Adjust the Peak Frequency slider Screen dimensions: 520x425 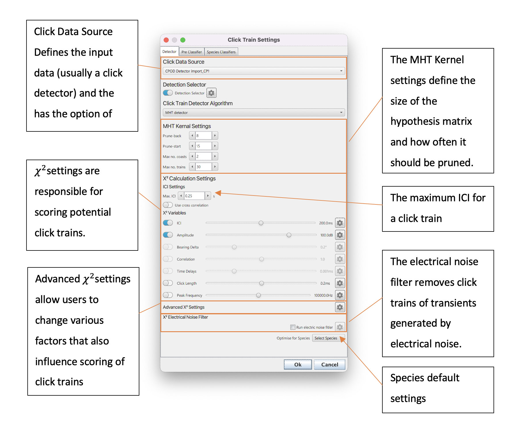point(259,295)
